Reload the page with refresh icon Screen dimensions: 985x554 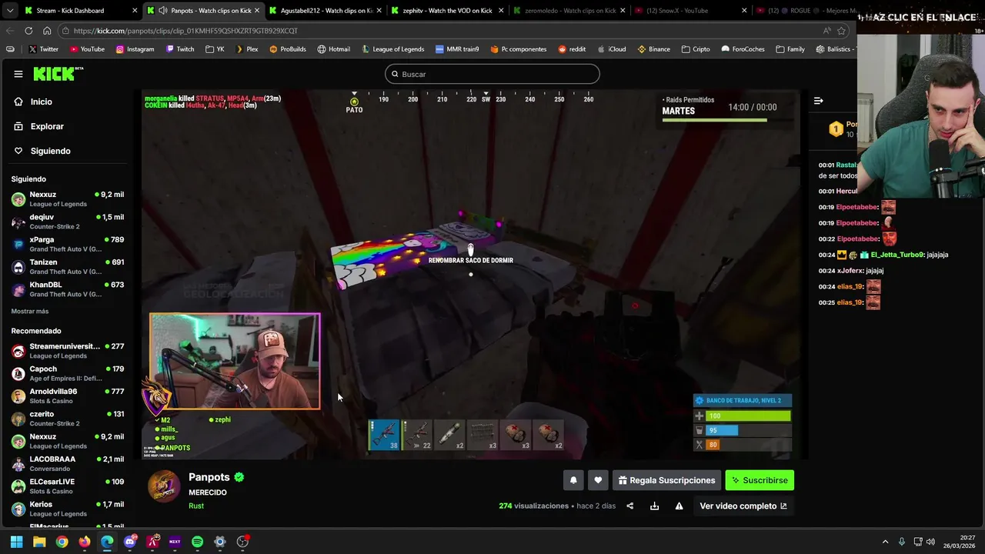tap(28, 31)
